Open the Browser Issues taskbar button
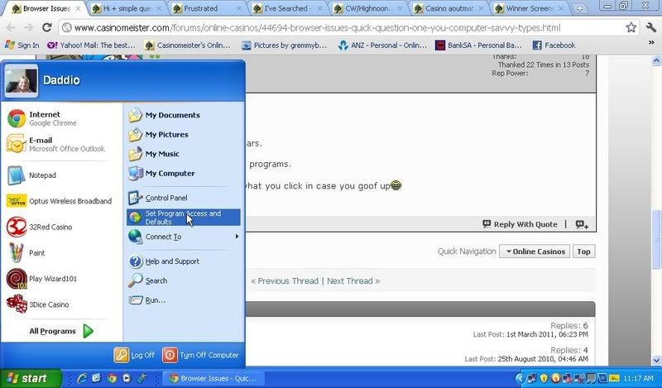The width and height of the screenshot is (662, 388). click(x=213, y=378)
